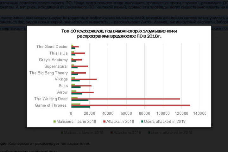Viewport: 228px width, 152px height.
Task: Click axis value 140000
Action: click(x=199, y=113)
